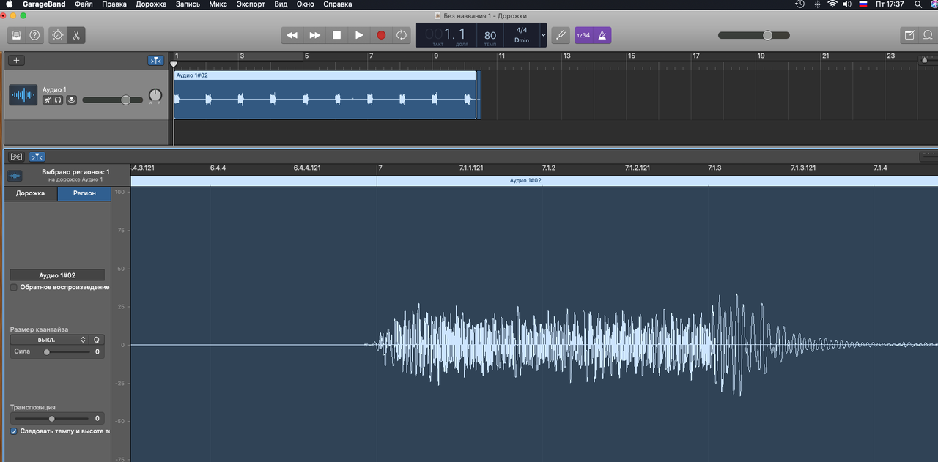The width and height of the screenshot is (938, 462).
Task: Click the Аудио 1 track volume slider
Action: click(x=112, y=100)
